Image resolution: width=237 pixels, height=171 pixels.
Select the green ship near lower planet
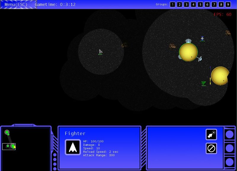pos(204,83)
